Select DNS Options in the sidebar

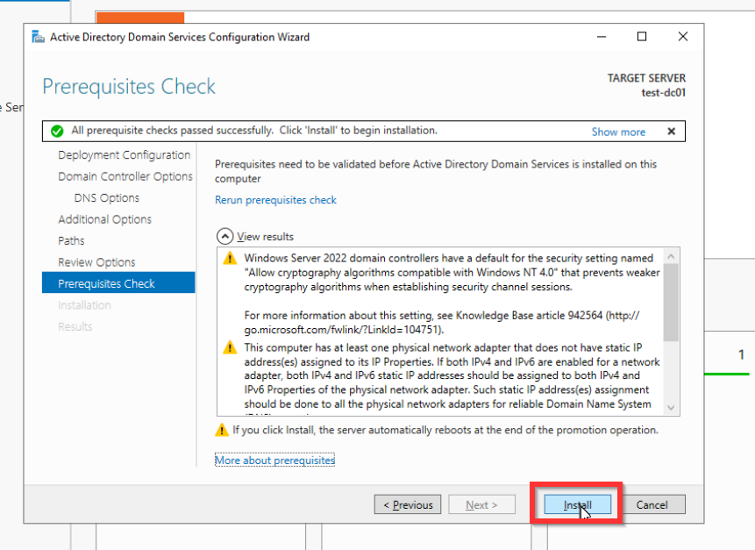106,198
